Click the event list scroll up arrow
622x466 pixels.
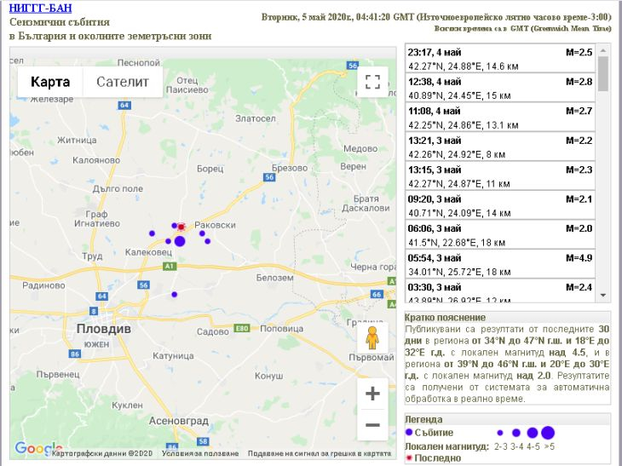point(603,50)
